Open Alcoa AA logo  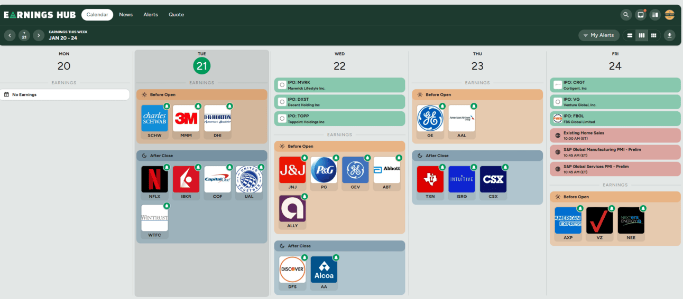(x=324, y=269)
